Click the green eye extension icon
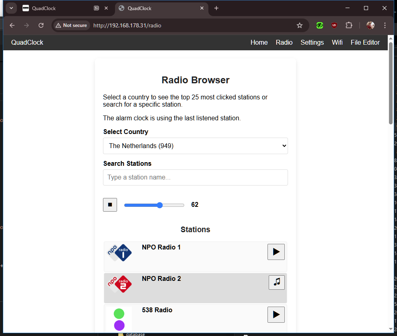The height and width of the screenshot is (336, 397). [319, 25]
